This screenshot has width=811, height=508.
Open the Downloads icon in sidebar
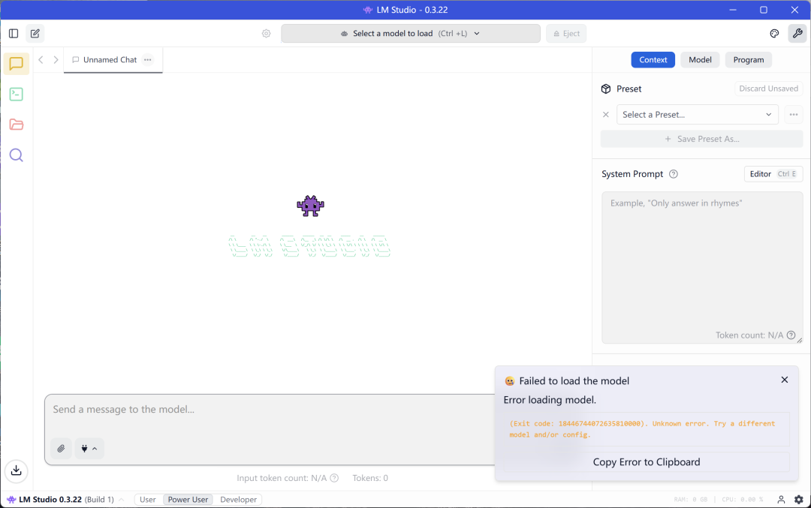pos(16,470)
